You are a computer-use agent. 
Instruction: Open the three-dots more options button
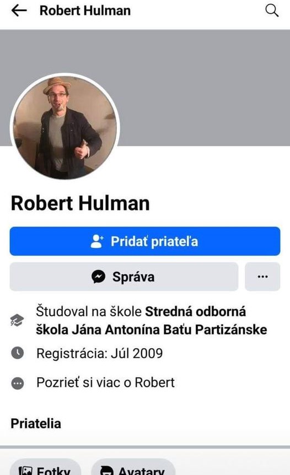(x=262, y=277)
